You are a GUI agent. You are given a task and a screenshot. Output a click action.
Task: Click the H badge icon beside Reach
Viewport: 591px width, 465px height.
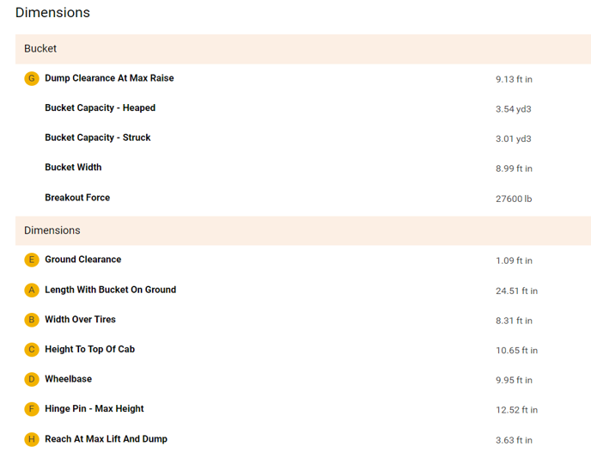point(32,439)
